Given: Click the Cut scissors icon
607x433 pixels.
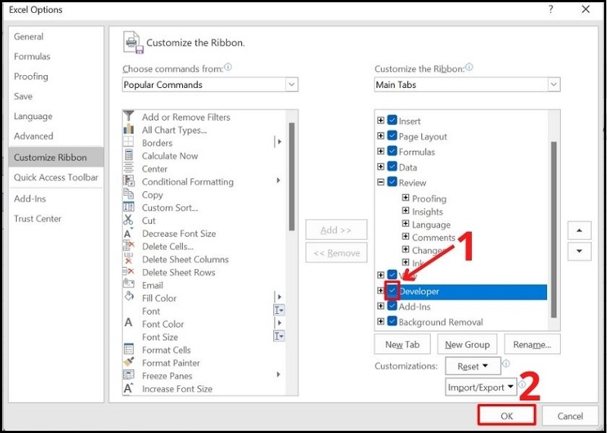Looking at the screenshot, I should click(128, 220).
